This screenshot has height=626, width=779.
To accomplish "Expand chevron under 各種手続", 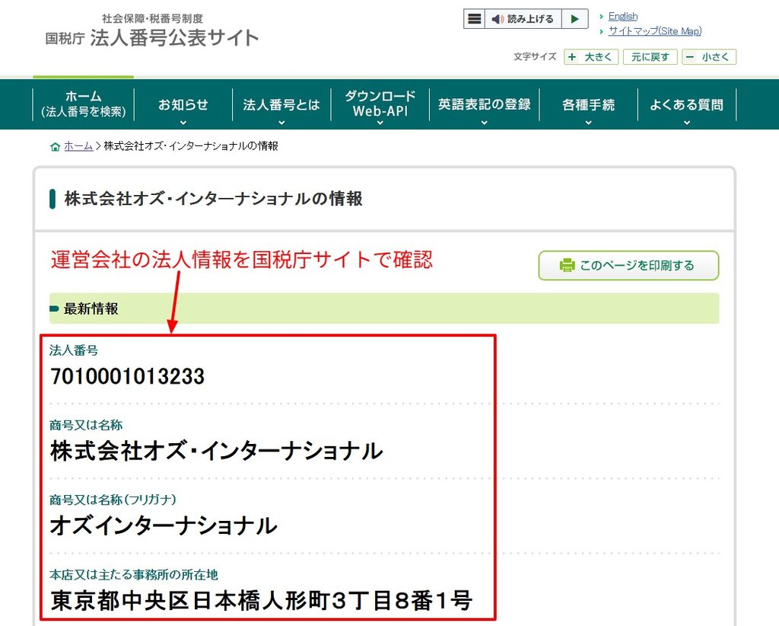I will (588, 123).
